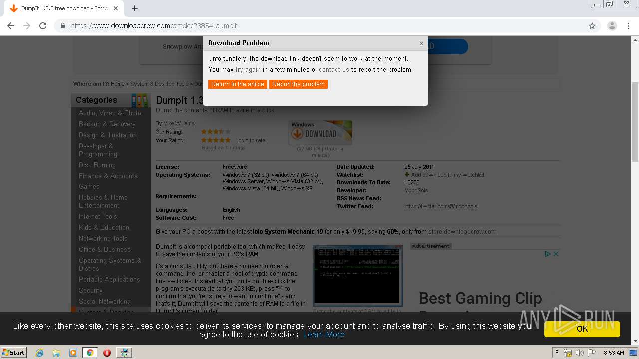This screenshot has height=359, width=639.
Task: Open Operating Systems & Distros category
Action: point(110,264)
